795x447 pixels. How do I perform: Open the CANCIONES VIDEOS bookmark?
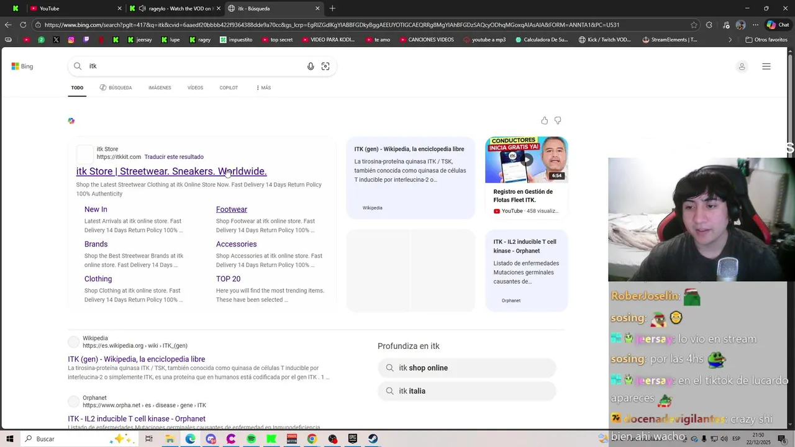pos(426,40)
